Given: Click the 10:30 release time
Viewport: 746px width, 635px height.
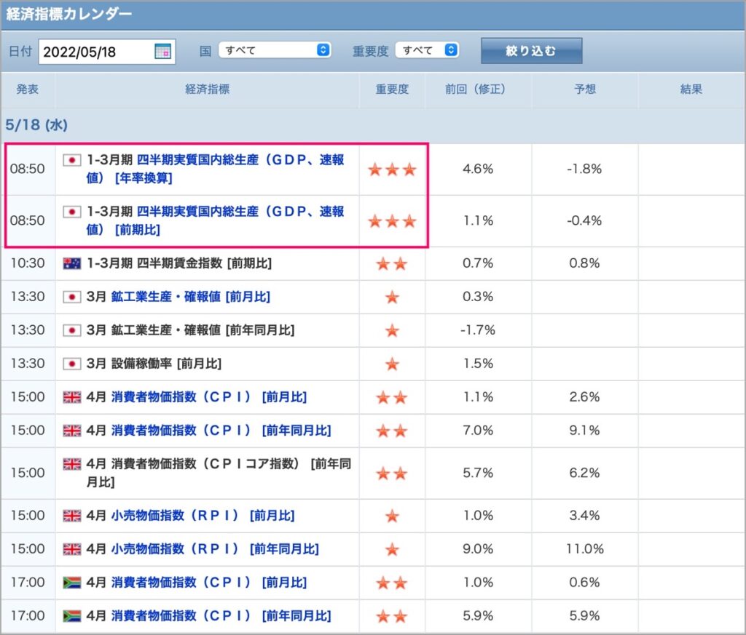Looking at the screenshot, I should tap(28, 263).
